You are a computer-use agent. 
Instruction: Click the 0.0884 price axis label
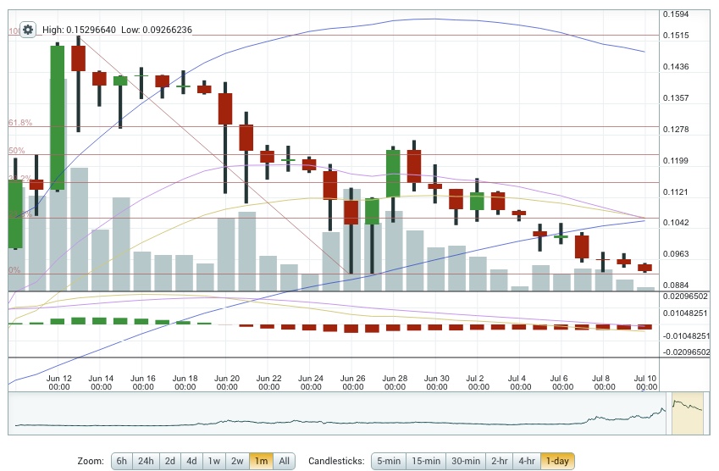[x=676, y=285]
